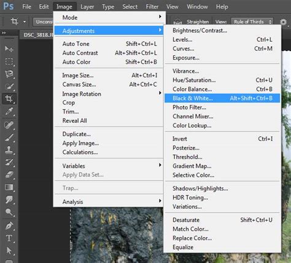This screenshot has width=291, height=263.
Task: Choose Gradient Map adjustment
Action: pos(222,166)
